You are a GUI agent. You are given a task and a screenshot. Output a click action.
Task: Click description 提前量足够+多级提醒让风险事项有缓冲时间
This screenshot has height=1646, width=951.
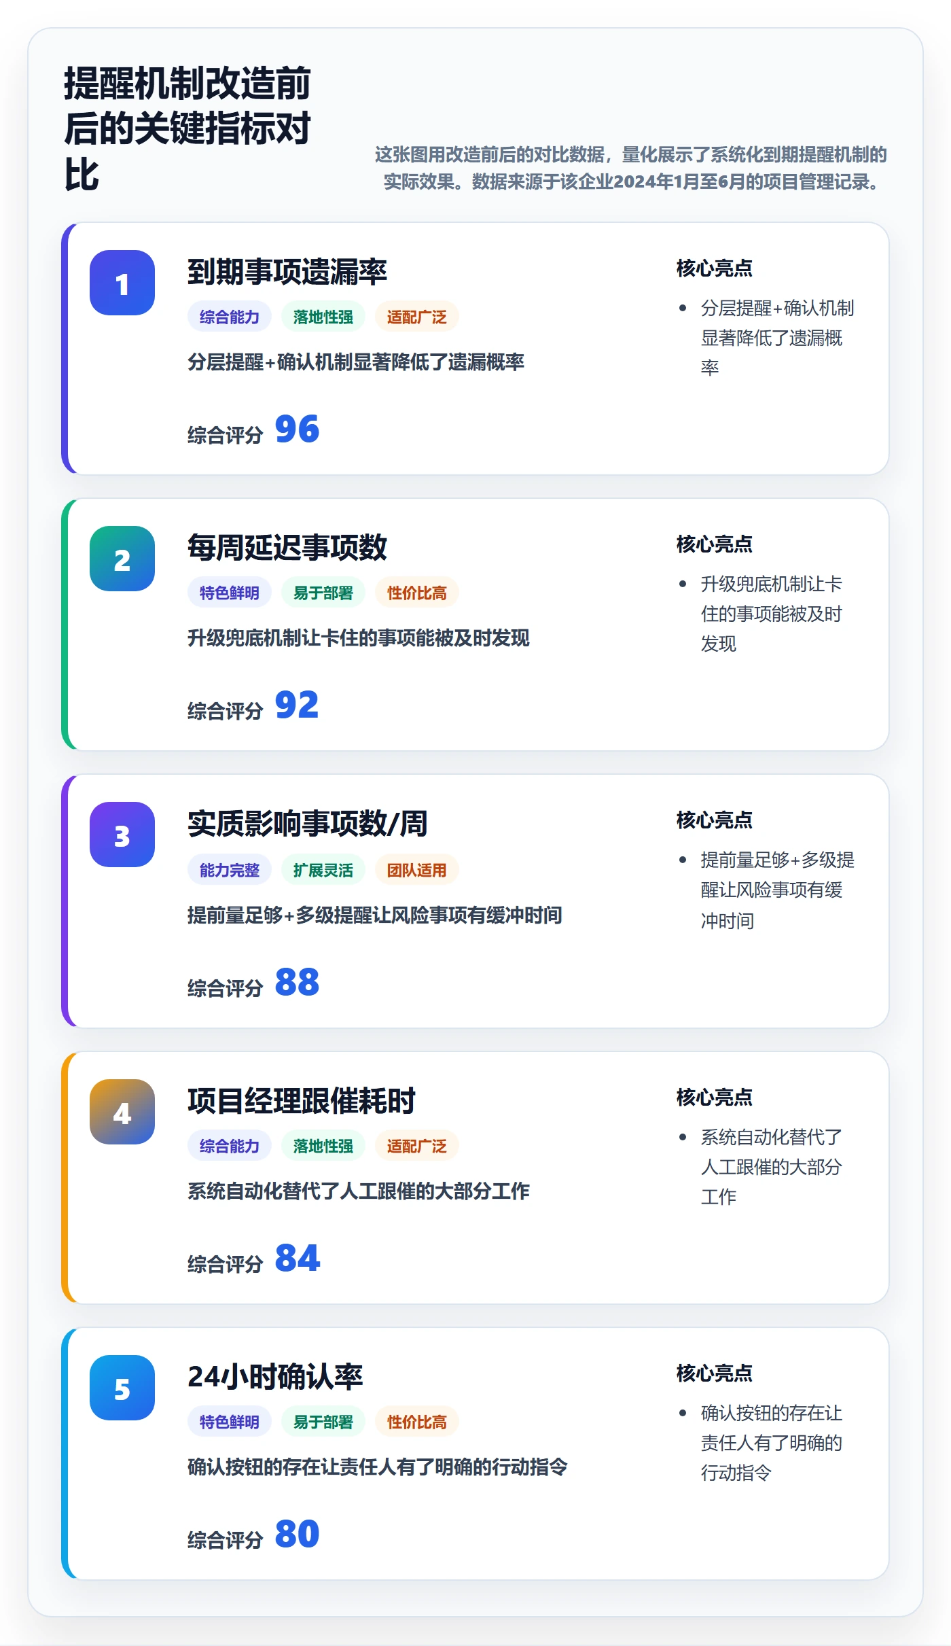coord(375,915)
